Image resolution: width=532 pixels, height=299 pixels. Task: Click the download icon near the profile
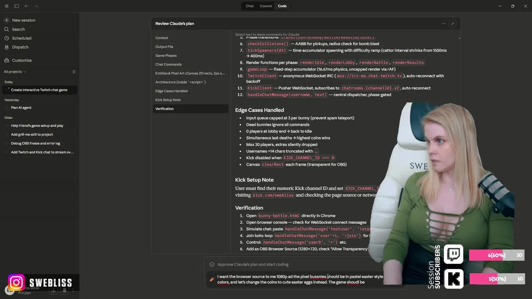pyautogui.click(x=53, y=291)
